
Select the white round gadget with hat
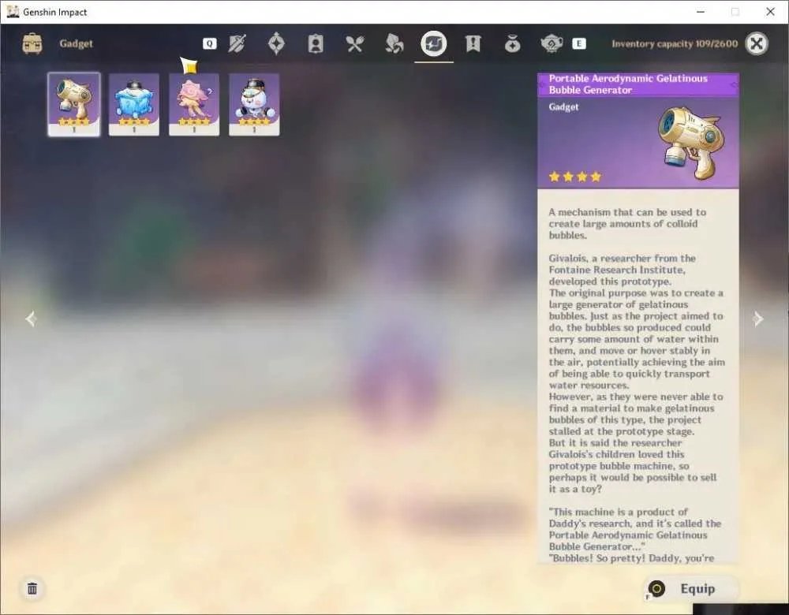pos(254,104)
